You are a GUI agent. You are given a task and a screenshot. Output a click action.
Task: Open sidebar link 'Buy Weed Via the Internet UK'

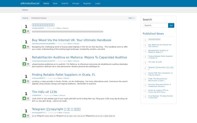(160, 46)
